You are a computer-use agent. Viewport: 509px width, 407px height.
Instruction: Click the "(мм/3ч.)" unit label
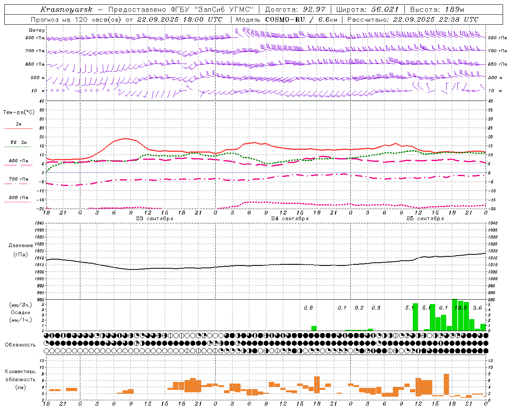21,305
